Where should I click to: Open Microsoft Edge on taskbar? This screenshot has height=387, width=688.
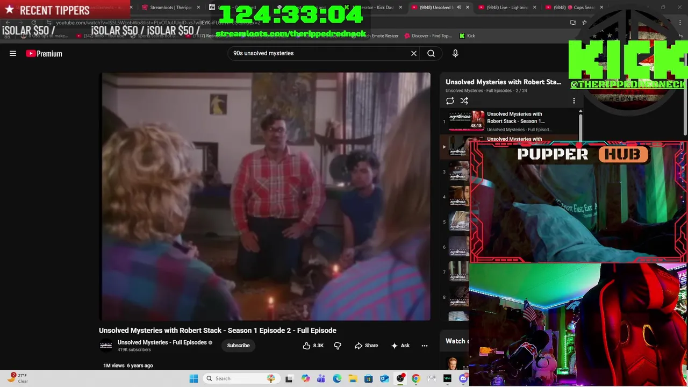[337, 378]
